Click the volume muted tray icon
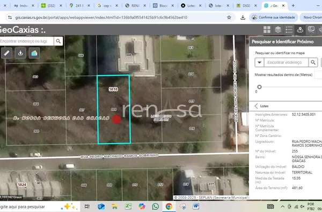322x212 pixels. pyautogui.click(x=302, y=207)
